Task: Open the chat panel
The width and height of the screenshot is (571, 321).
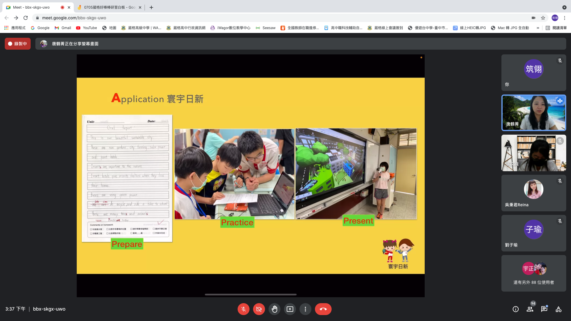Action: coord(544,309)
